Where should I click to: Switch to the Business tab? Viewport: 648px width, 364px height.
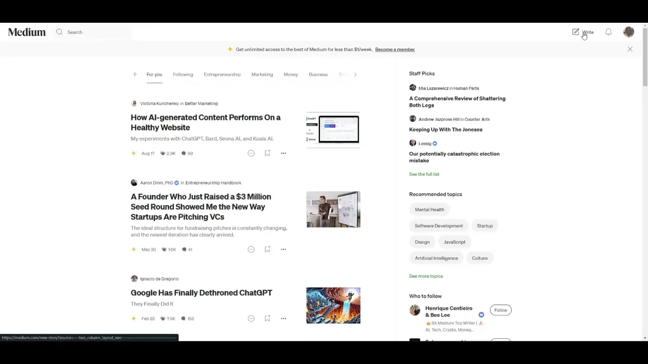click(318, 74)
